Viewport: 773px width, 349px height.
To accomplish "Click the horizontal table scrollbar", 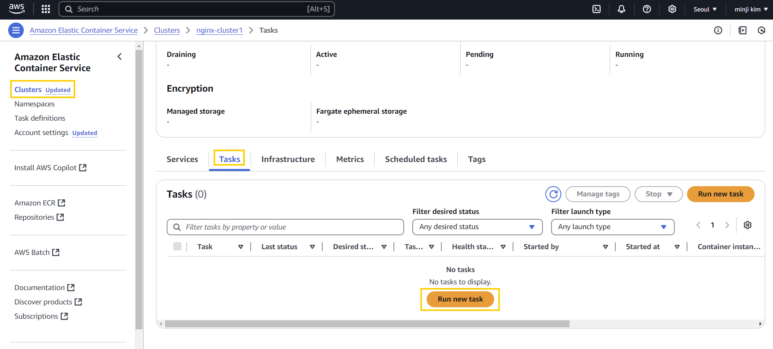I will coord(367,324).
